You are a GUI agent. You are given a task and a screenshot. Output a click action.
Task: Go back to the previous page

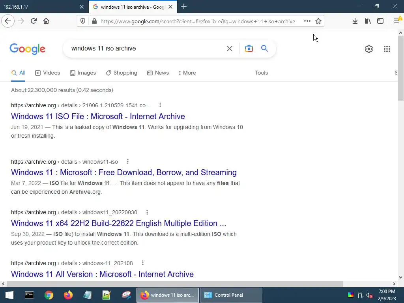coord(8,21)
